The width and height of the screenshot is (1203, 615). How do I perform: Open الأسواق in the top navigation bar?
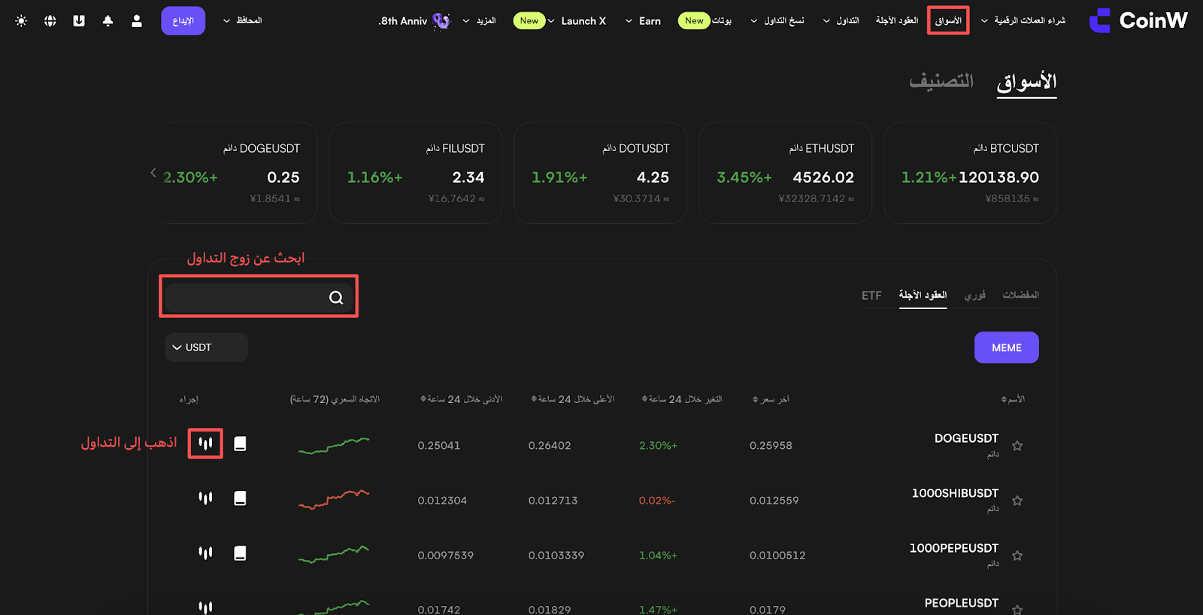[x=948, y=21]
